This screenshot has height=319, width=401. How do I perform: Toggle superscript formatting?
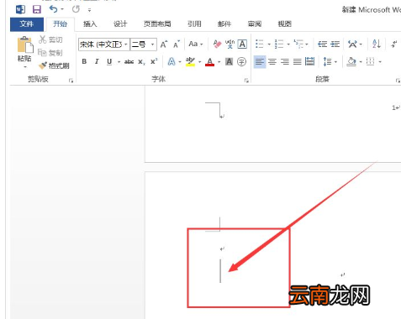click(x=154, y=61)
